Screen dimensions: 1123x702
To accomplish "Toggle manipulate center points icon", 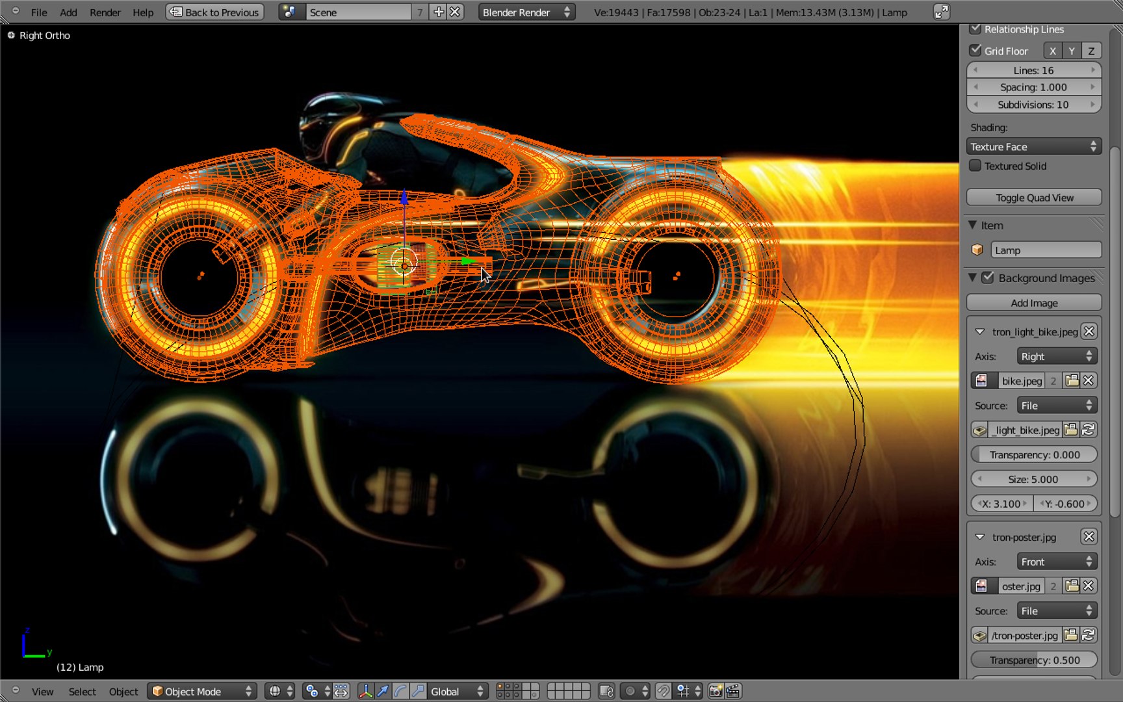I will pyautogui.click(x=342, y=691).
